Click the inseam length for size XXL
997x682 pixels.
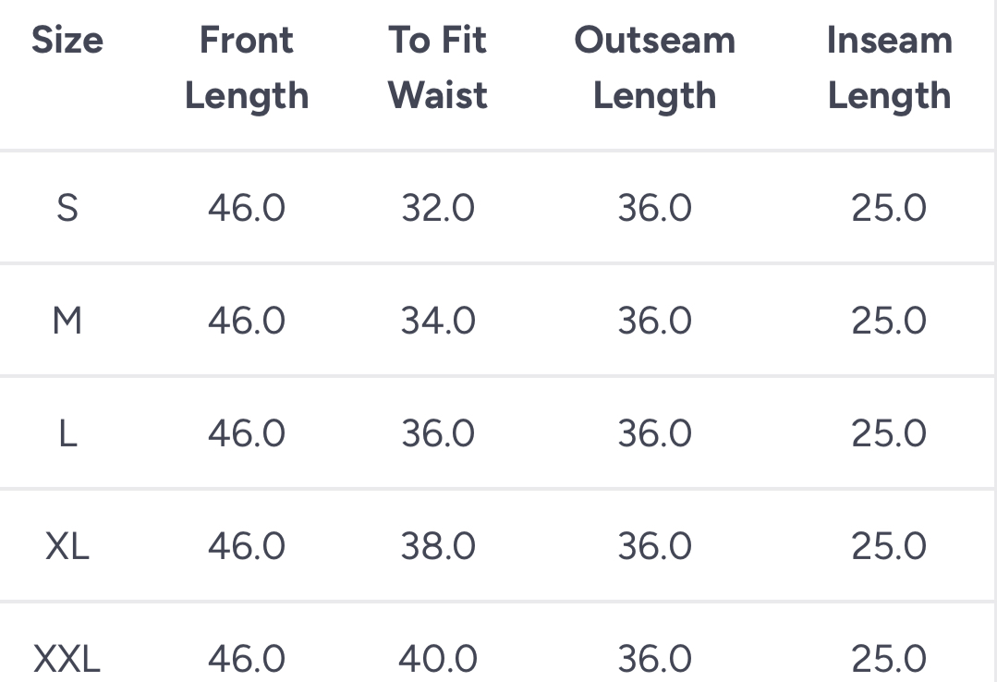889,660
